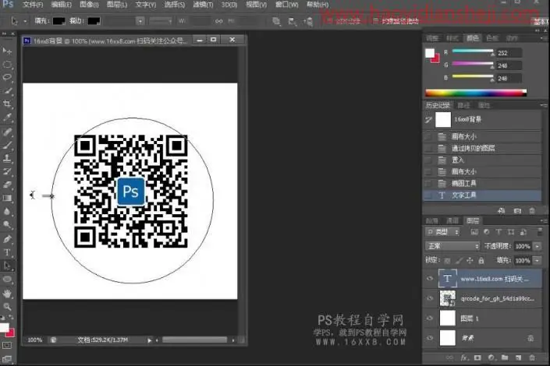
Task: Open the 图像(I) menu
Action: click(89, 5)
